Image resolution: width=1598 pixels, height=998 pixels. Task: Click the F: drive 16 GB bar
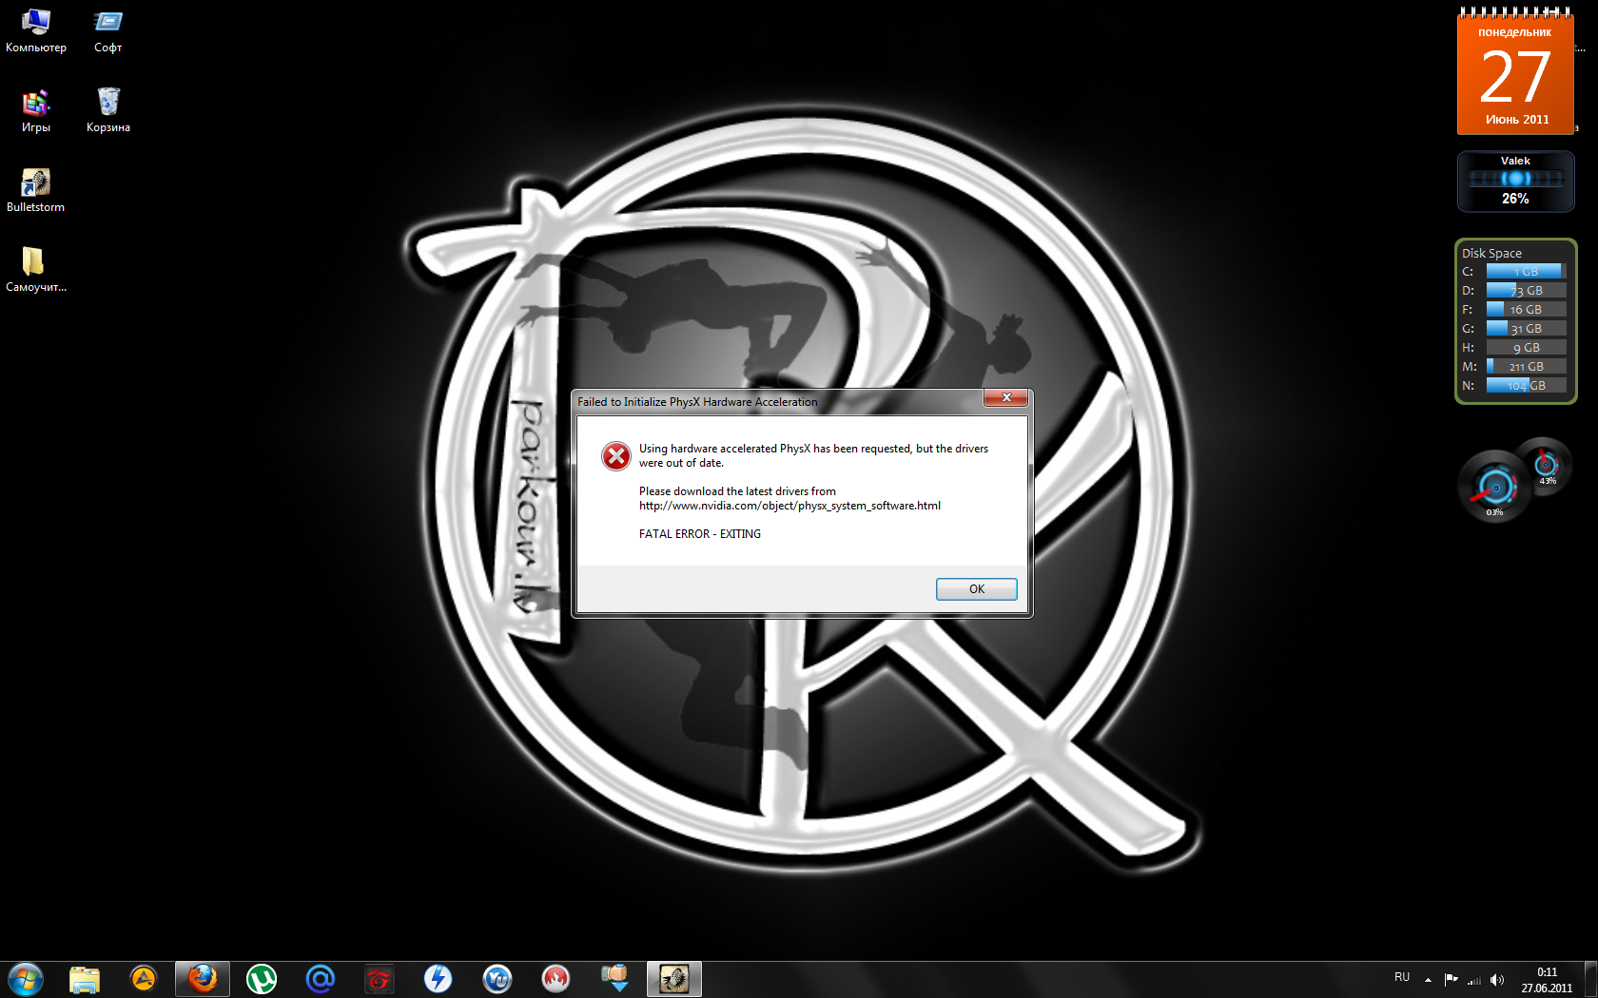pyautogui.click(x=1526, y=310)
